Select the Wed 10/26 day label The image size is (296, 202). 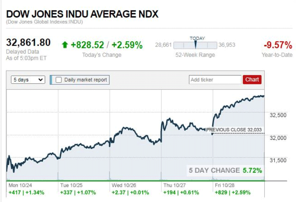click(x=124, y=184)
